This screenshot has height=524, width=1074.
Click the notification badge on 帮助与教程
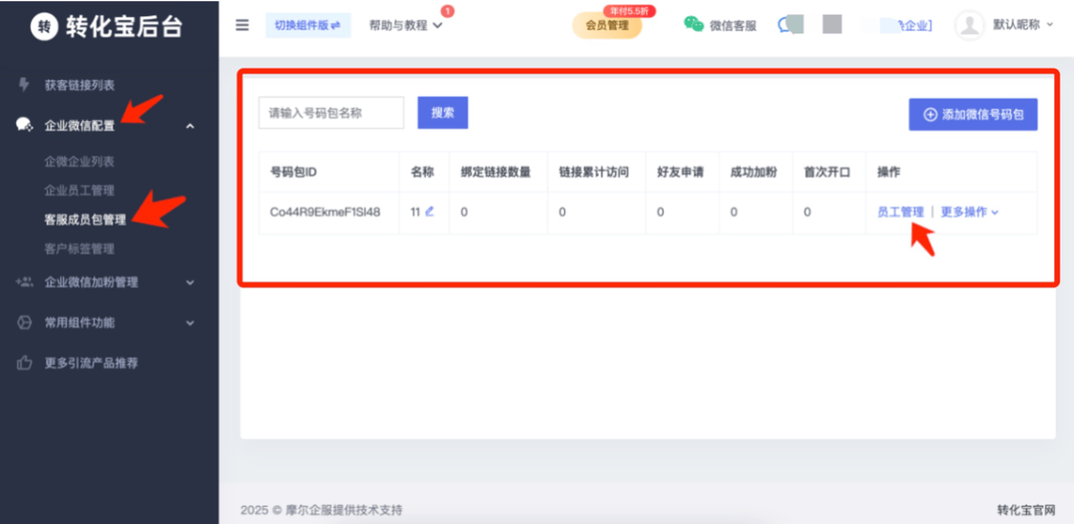(x=448, y=11)
